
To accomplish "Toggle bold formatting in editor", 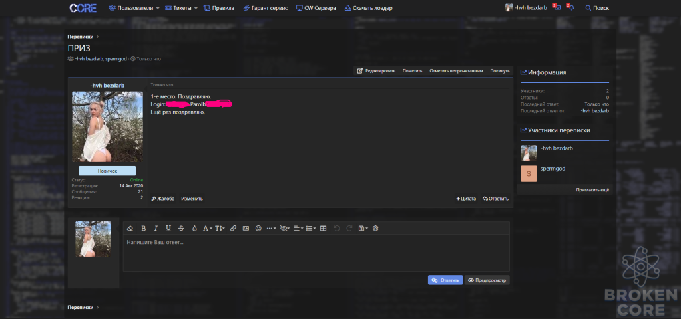I will (143, 229).
